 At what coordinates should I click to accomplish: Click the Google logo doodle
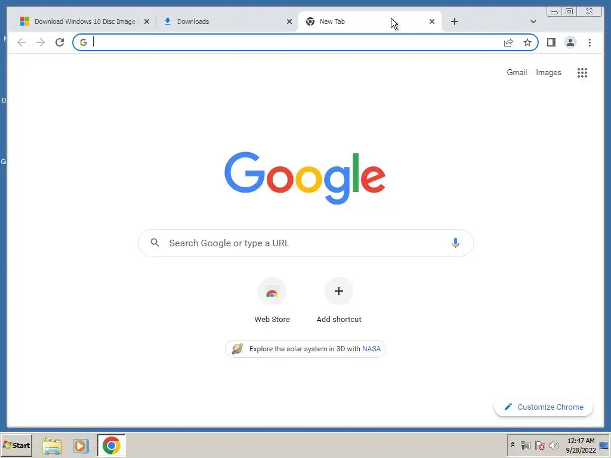305,178
